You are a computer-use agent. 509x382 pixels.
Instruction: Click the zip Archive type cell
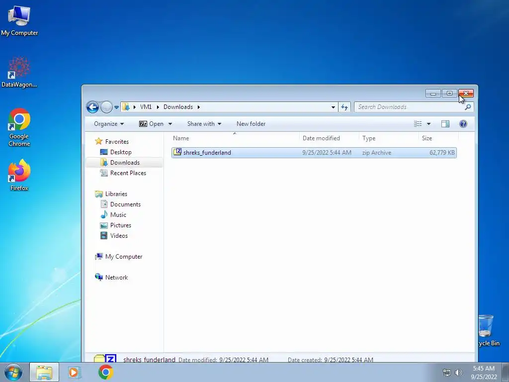tap(377, 153)
